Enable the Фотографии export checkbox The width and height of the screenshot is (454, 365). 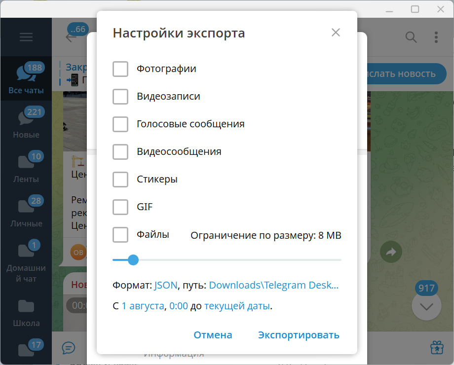click(x=120, y=69)
